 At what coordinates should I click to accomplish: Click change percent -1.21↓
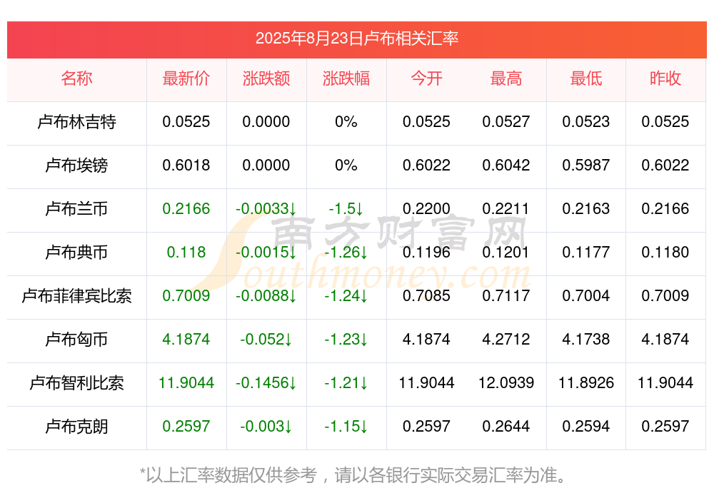[x=346, y=383]
